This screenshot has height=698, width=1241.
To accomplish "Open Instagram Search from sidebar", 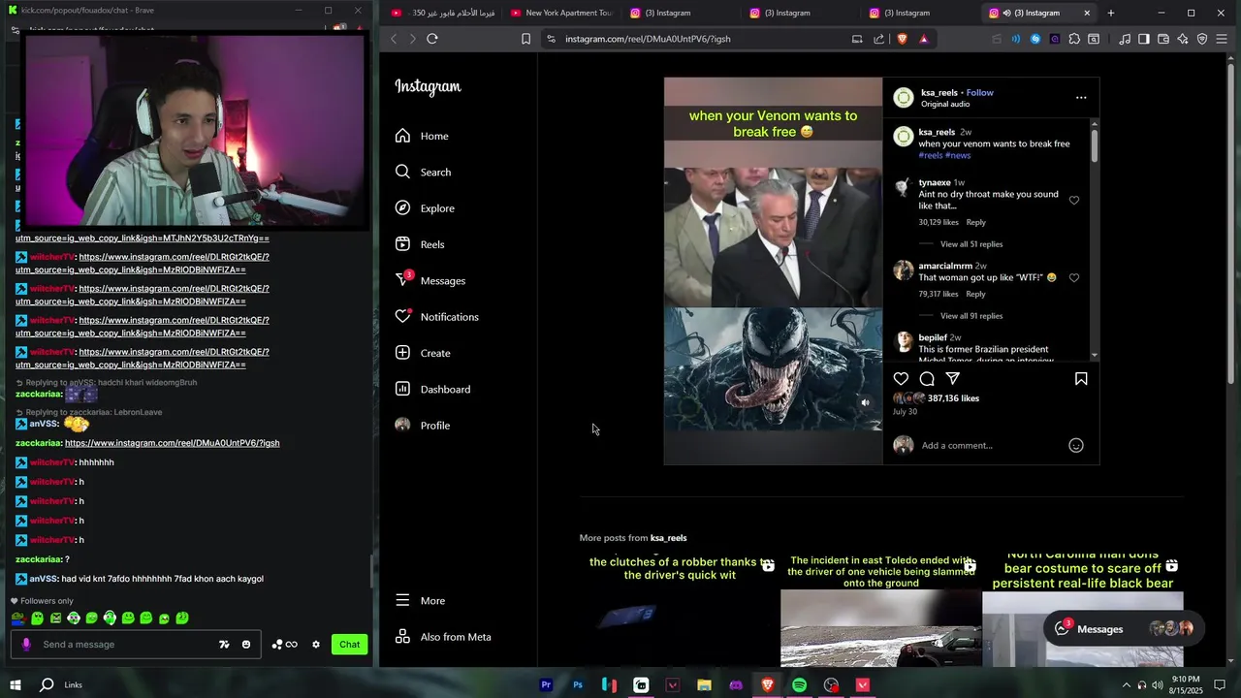I will pos(424,172).
